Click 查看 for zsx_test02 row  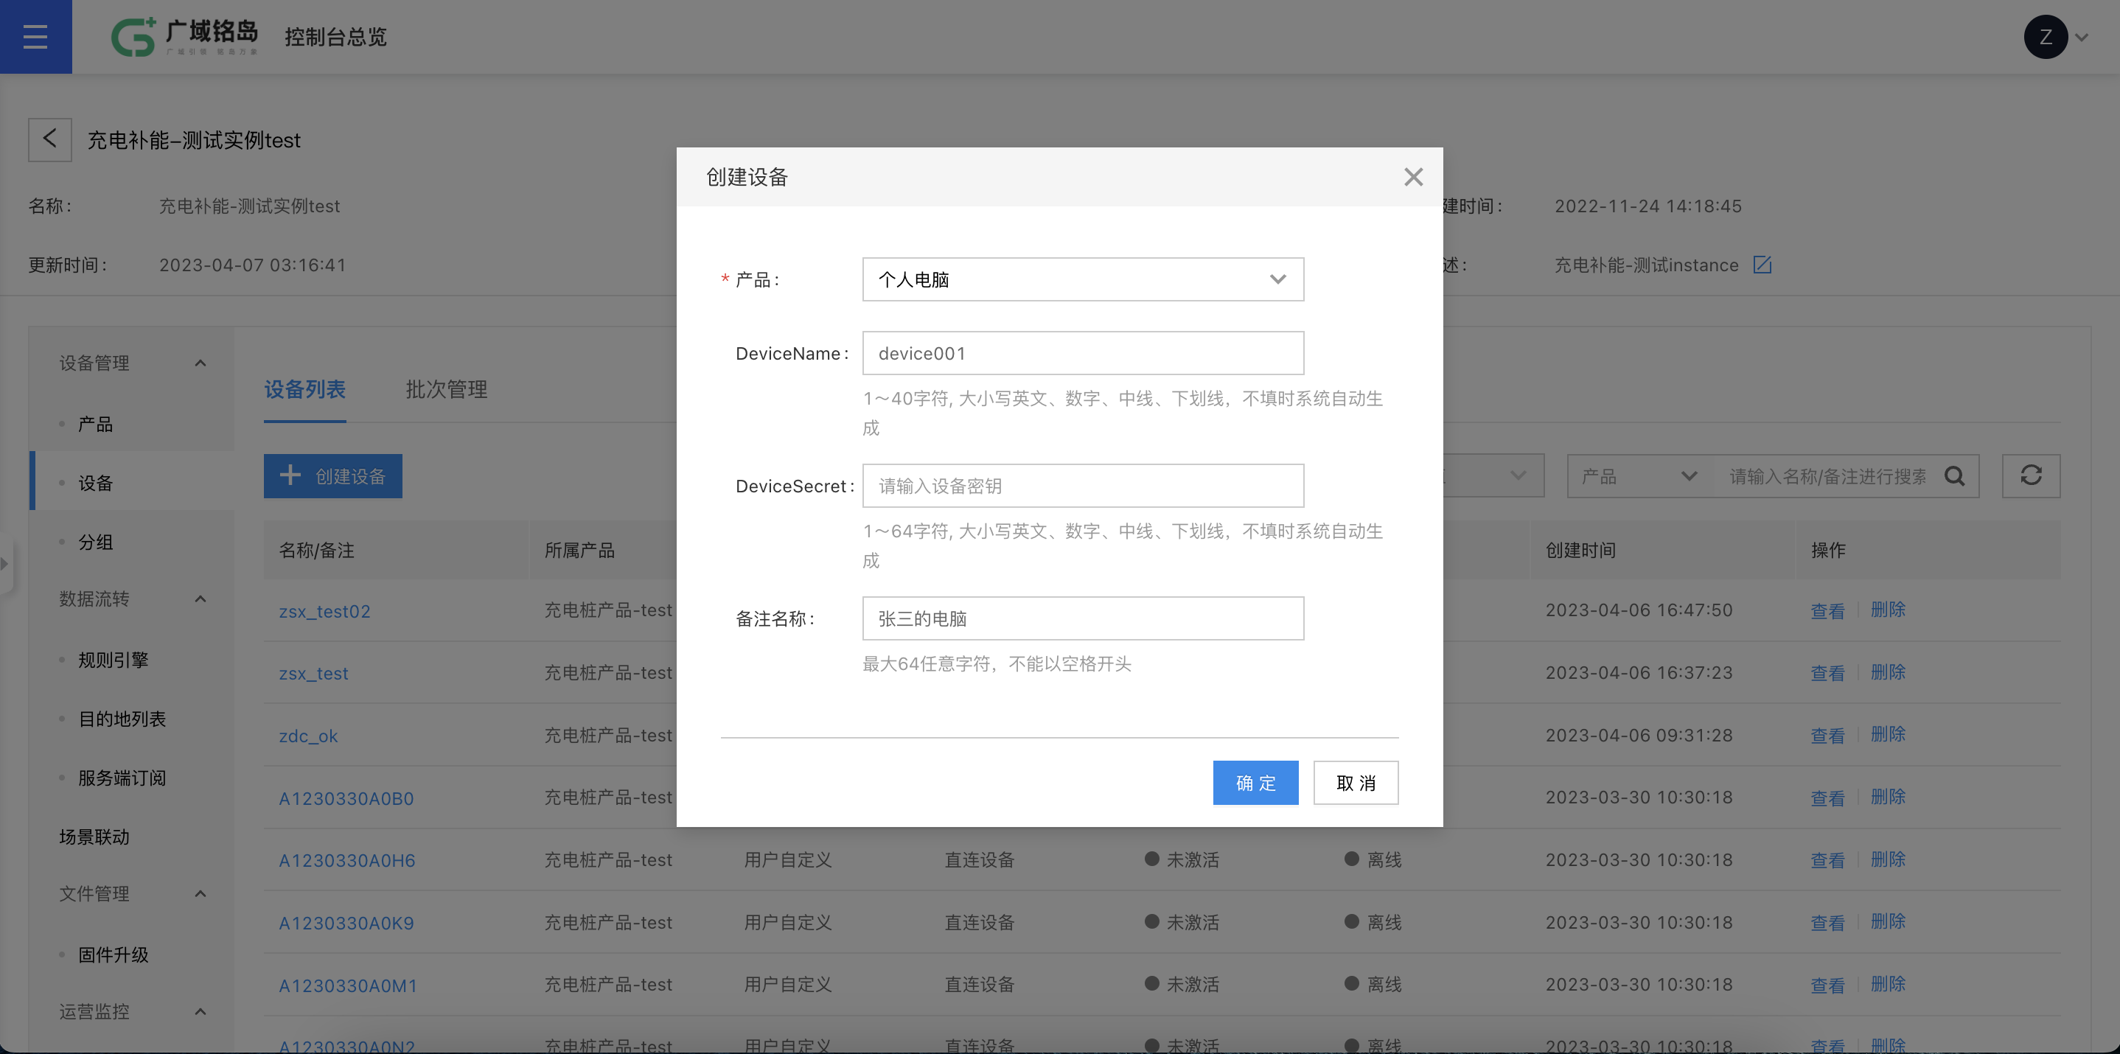(1827, 610)
